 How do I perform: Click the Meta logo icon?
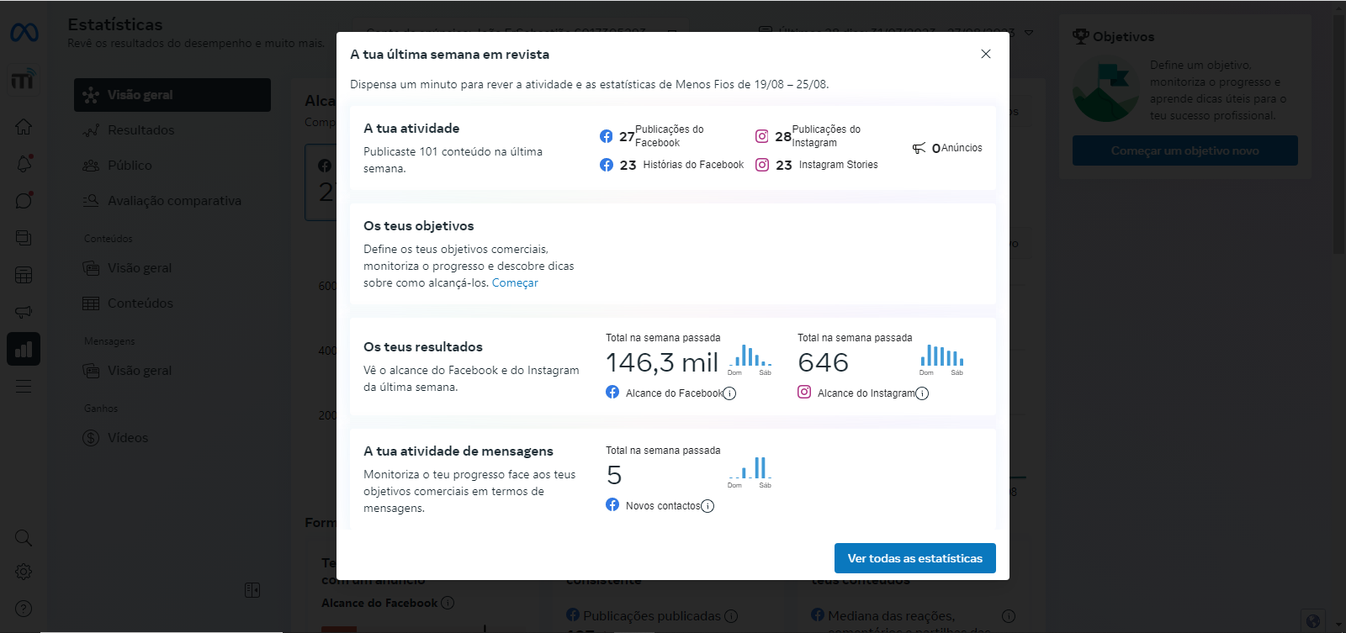(24, 33)
